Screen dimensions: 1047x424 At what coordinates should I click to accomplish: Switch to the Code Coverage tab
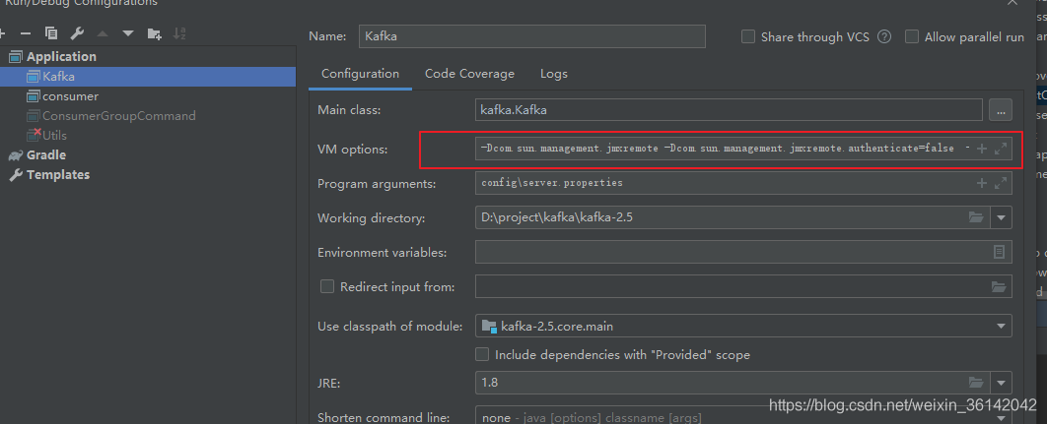(x=469, y=74)
